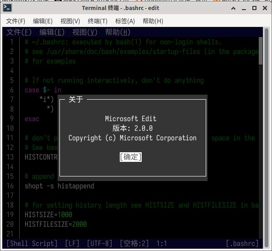Open the editor's inner 帮助(H) menu
Image resolution: width=272 pixels, height=251 pixels.
[118, 32]
